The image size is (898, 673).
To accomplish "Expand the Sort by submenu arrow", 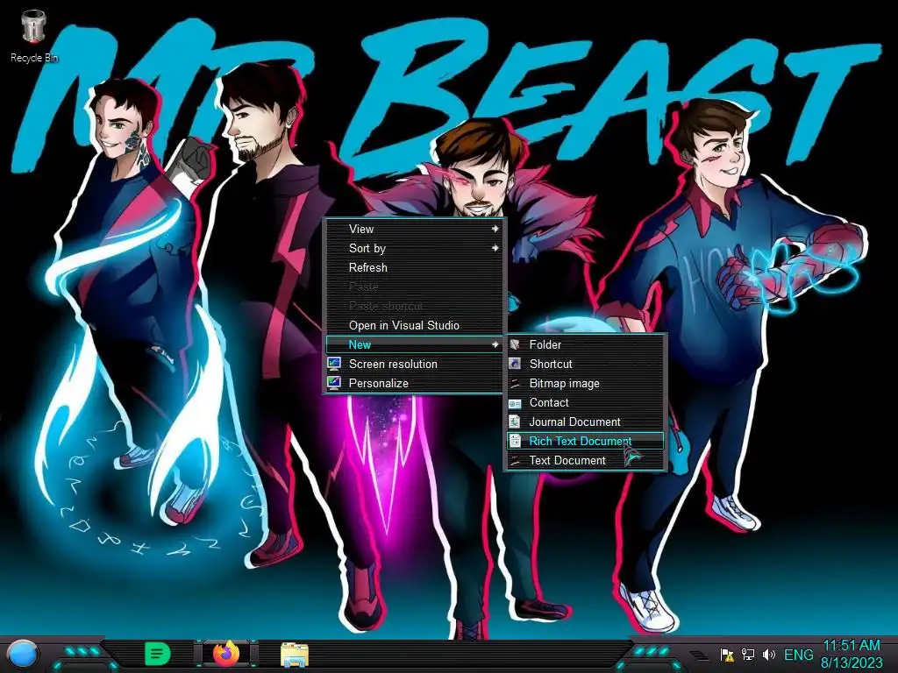I will 495,248.
